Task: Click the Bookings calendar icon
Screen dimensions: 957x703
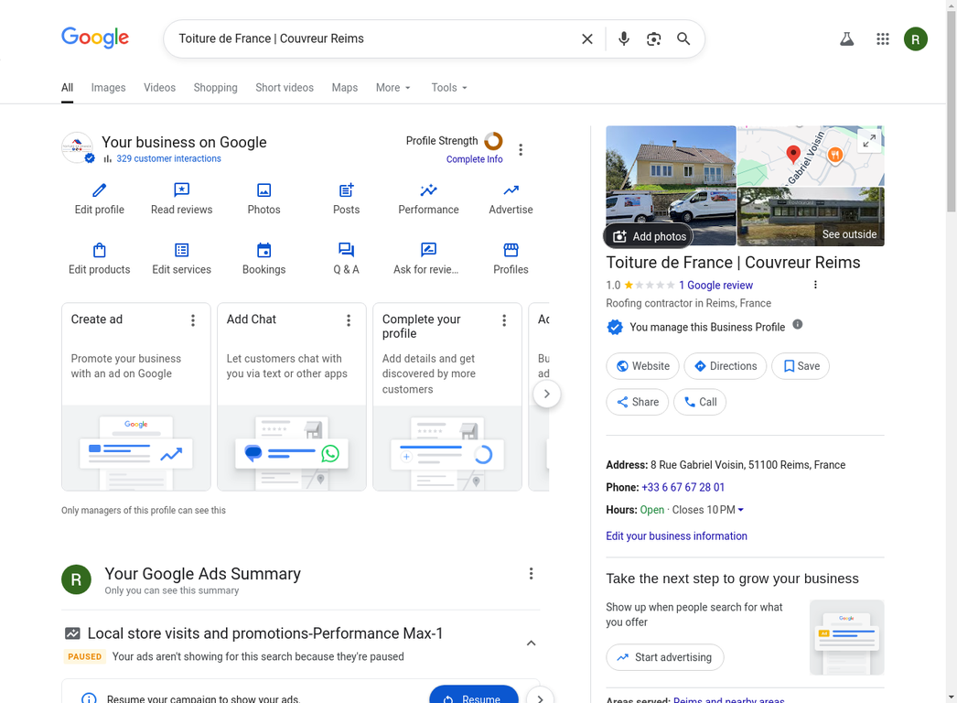Action: tap(263, 250)
